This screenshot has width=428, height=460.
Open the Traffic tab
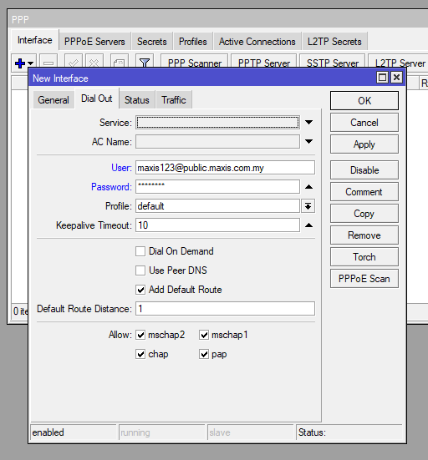pos(174,100)
